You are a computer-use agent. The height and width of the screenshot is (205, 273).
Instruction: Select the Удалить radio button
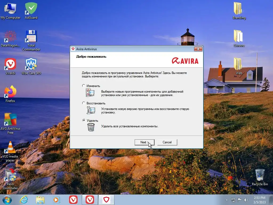[x=84, y=120]
